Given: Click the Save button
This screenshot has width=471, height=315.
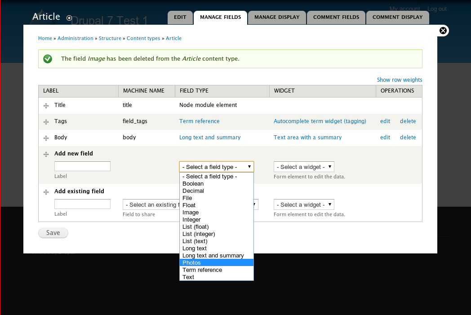Looking at the screenshot, I should [53, 233].
